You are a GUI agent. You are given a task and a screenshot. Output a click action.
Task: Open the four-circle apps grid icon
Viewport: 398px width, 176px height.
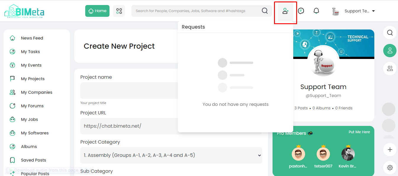tap(119, 11)
